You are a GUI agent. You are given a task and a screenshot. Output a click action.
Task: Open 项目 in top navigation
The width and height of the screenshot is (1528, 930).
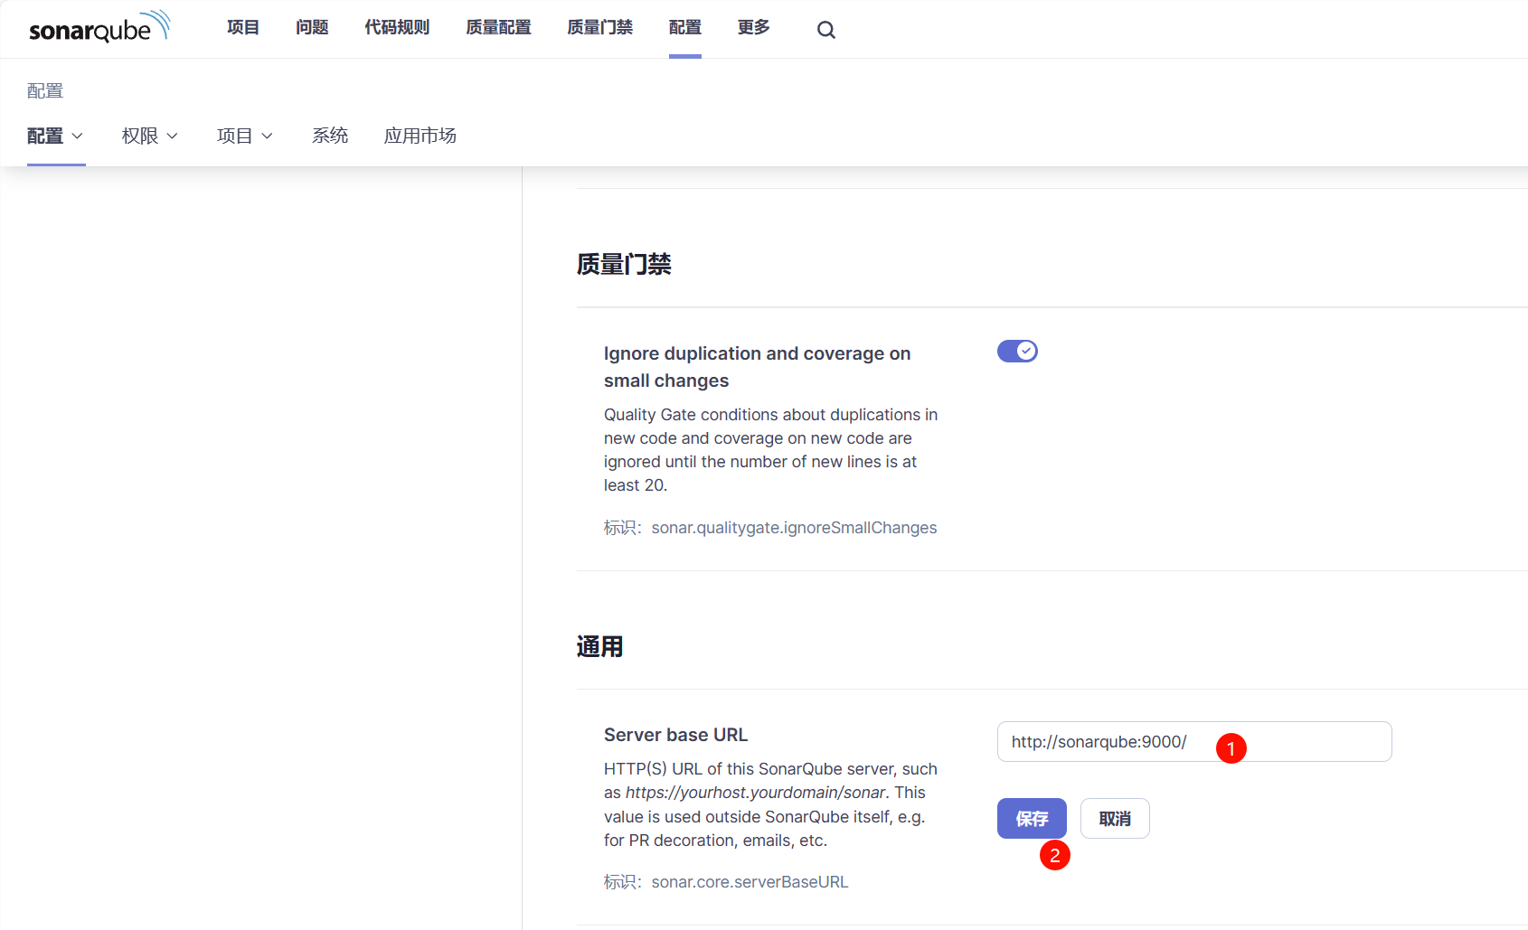243,28
